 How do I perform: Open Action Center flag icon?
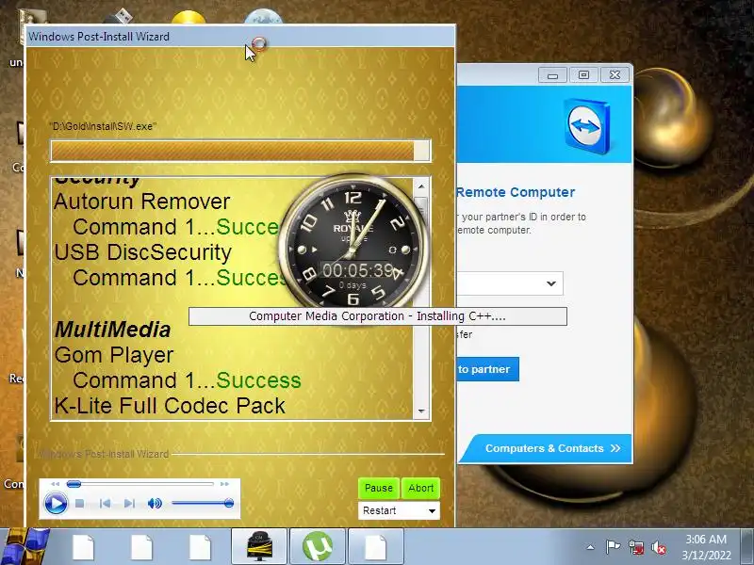coord(613,547)
